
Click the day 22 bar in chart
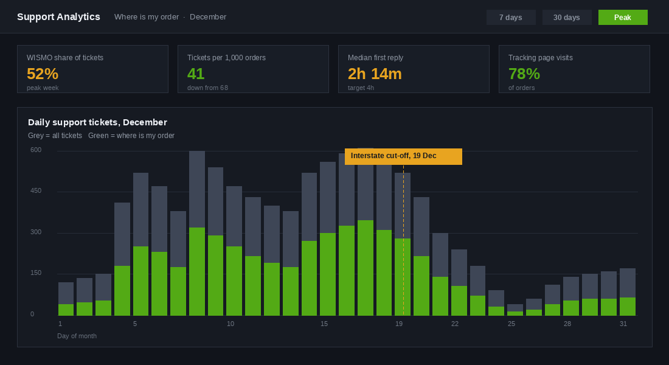459,282
